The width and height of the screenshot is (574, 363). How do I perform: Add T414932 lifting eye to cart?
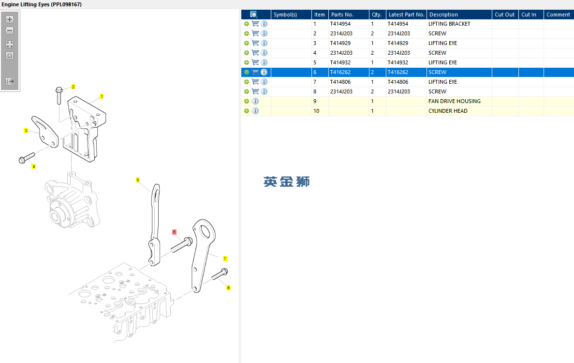coord(255,62)
